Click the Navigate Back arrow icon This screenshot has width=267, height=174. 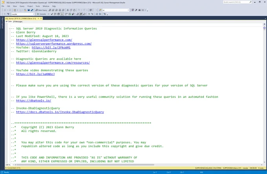click(5, 10)
